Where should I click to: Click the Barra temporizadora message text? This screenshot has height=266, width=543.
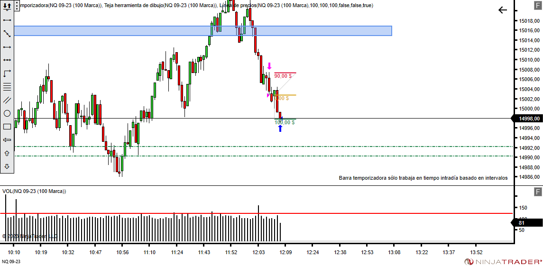coord(423,178)
